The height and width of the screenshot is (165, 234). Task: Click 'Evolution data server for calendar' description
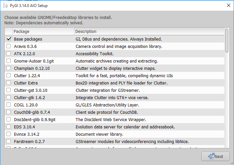coord(125,127)
